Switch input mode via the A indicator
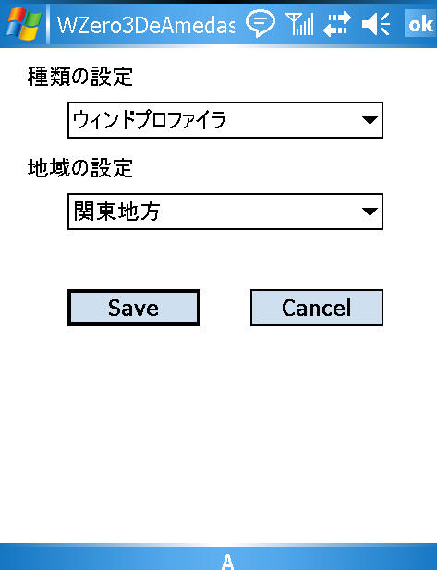Image resolution: width=437 pixels, height=570 pixels. point(227,562)
